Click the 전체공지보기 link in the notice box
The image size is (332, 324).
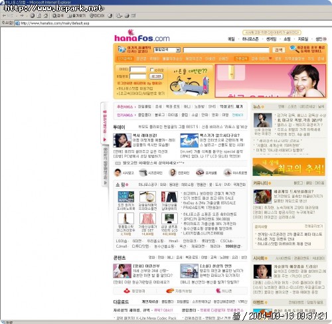313,226
